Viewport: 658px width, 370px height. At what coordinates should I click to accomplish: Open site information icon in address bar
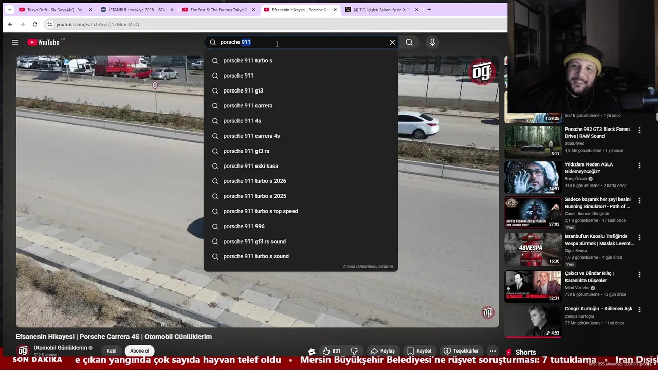point(49,24)
